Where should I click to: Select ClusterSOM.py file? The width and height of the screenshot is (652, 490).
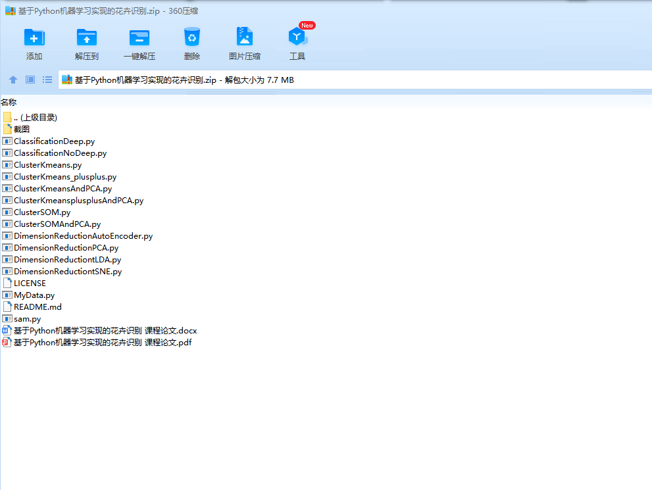point(37,212)
